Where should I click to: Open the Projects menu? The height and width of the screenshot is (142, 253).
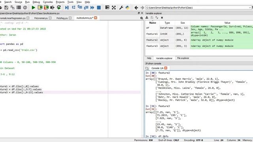60,2
